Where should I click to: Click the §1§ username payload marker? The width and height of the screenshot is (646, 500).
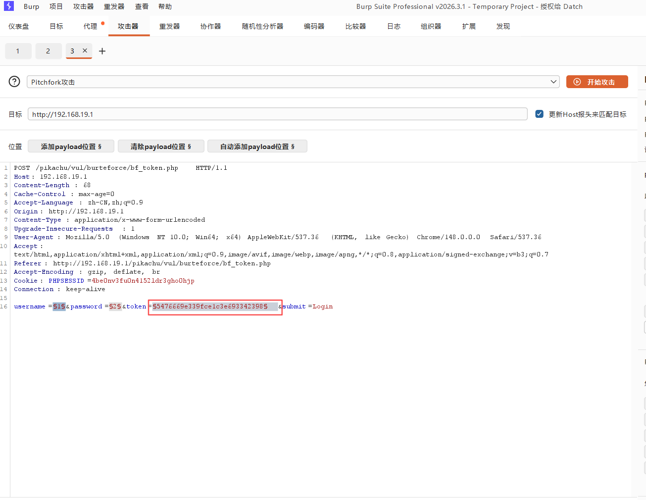(x=59, y=306)
